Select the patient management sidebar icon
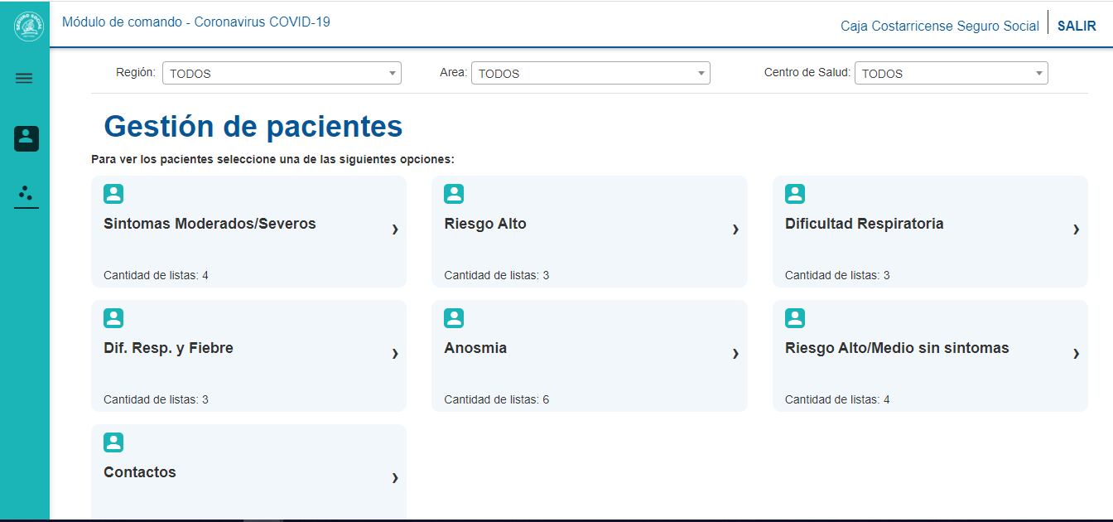Screen dimensions: 1113x522 click(x=26, y=138)
